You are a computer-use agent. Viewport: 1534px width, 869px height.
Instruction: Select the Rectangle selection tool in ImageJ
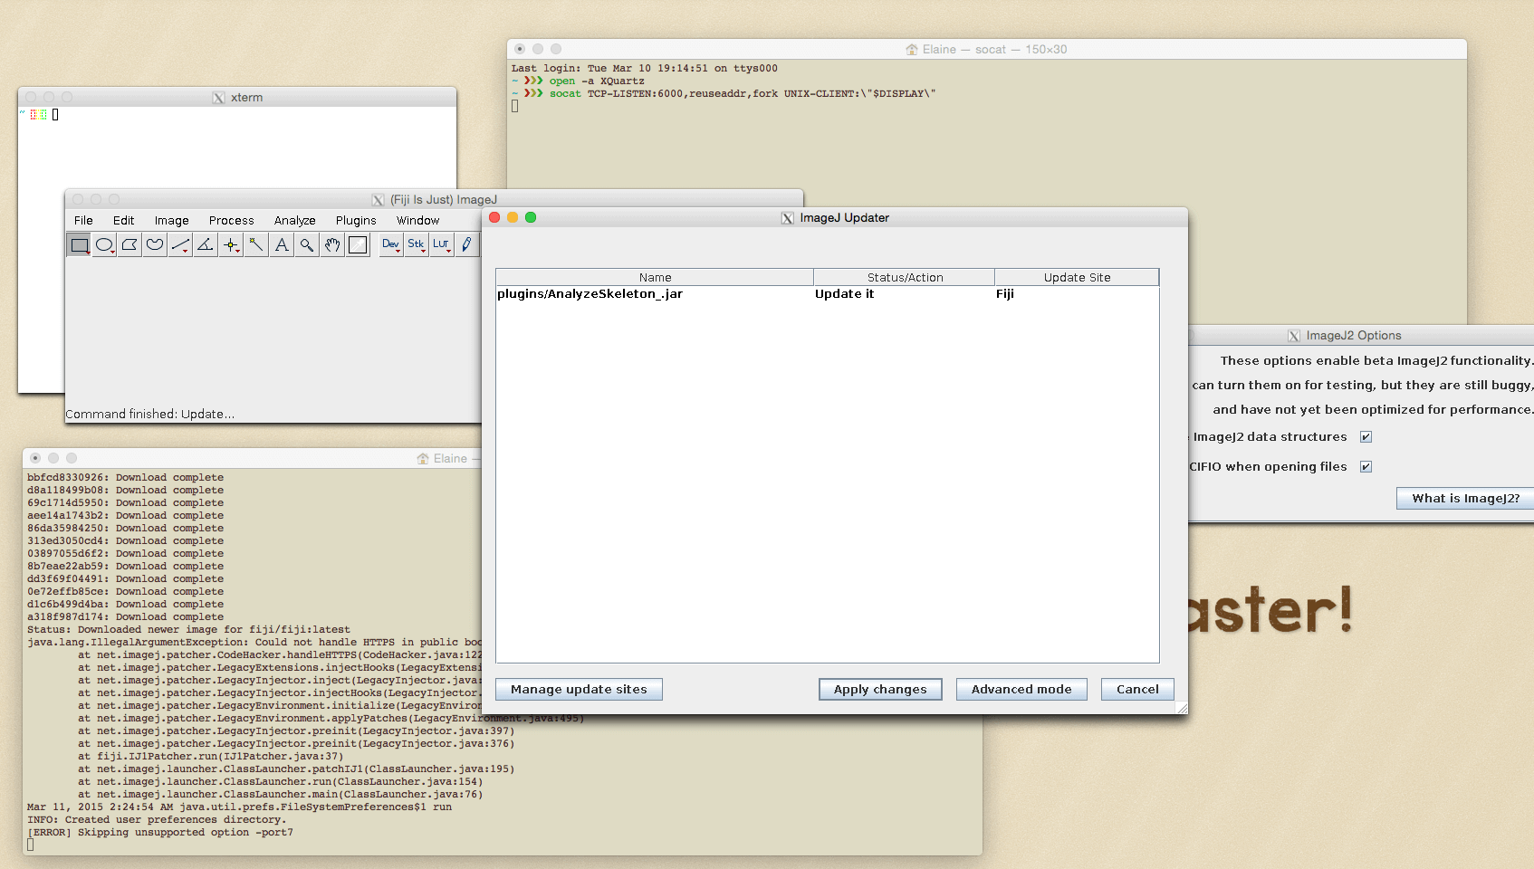(80, 244)
